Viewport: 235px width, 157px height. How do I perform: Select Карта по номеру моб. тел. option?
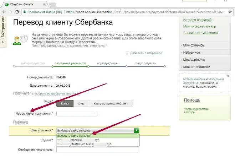[x=111, y=104]
